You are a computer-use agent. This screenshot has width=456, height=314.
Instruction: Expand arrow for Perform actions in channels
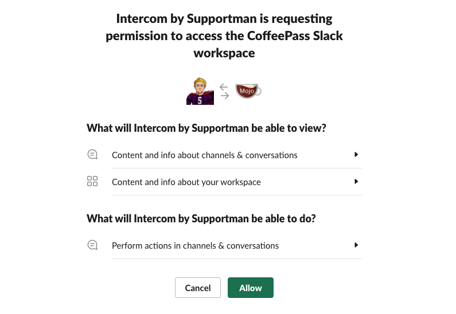pos(356,245)
